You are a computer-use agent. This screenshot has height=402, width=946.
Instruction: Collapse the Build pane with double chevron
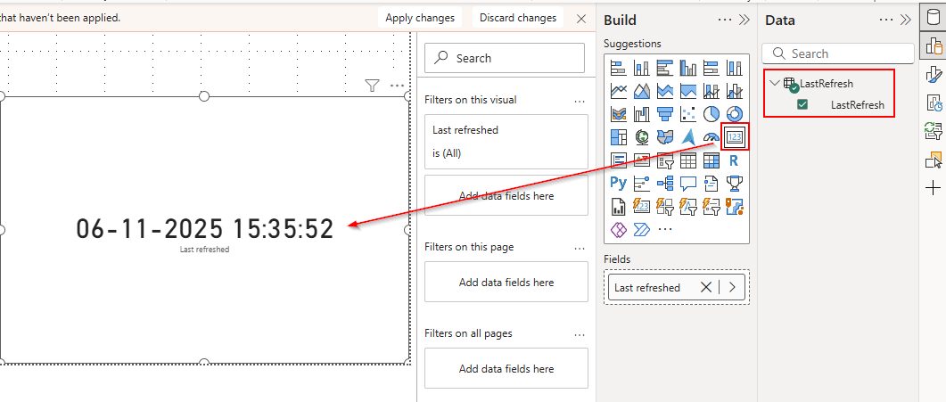point(747,20)
